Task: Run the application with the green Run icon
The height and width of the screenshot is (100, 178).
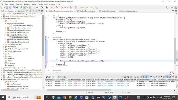Action: (x=42, y=7)
